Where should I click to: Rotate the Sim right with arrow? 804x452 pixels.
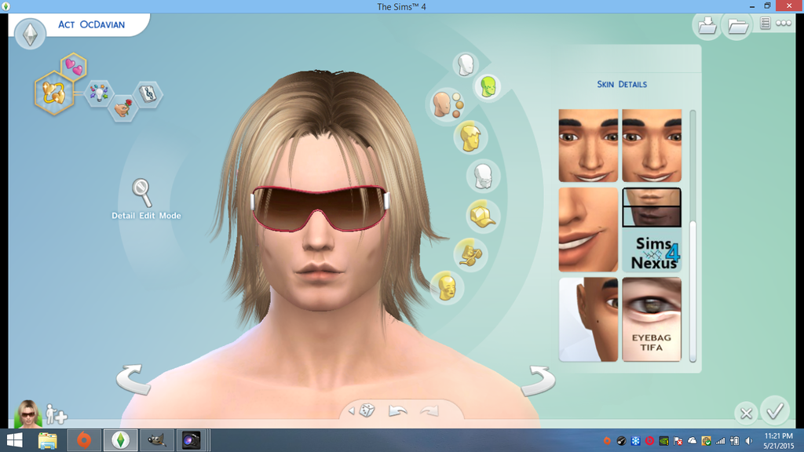[538, 381]
